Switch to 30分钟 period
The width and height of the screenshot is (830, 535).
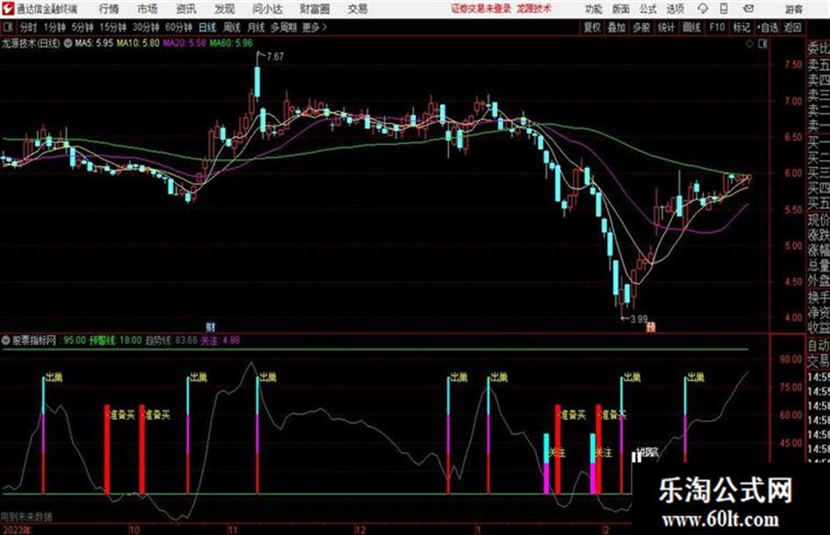pos(146,27)
